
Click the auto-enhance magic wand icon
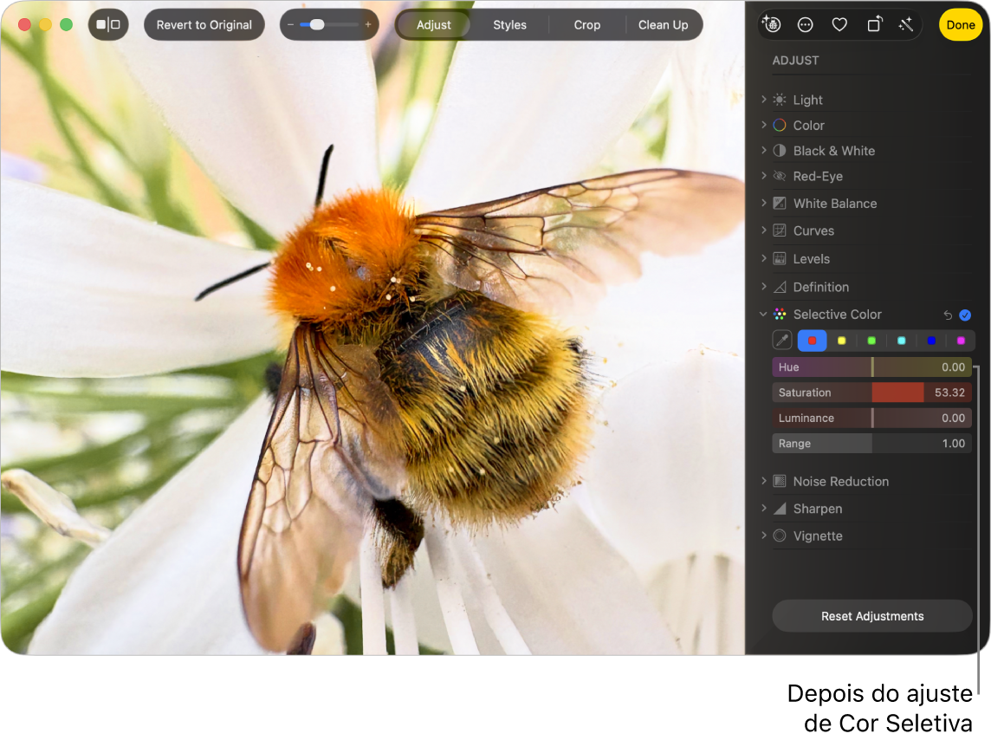point(906,25)
